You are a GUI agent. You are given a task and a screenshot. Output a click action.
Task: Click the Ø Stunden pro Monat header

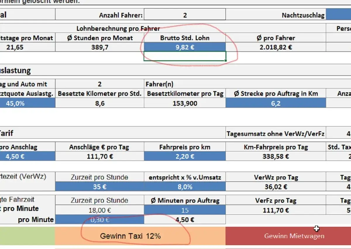point(99,38)
